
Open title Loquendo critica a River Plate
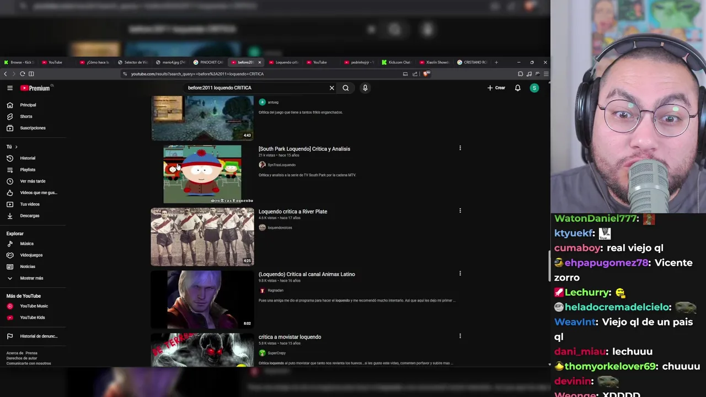click(x=293, y=212)
